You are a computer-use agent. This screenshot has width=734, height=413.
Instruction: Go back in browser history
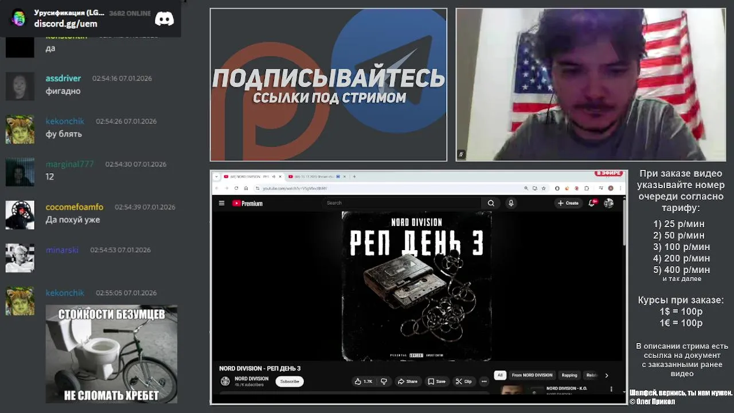coord(217,188)
